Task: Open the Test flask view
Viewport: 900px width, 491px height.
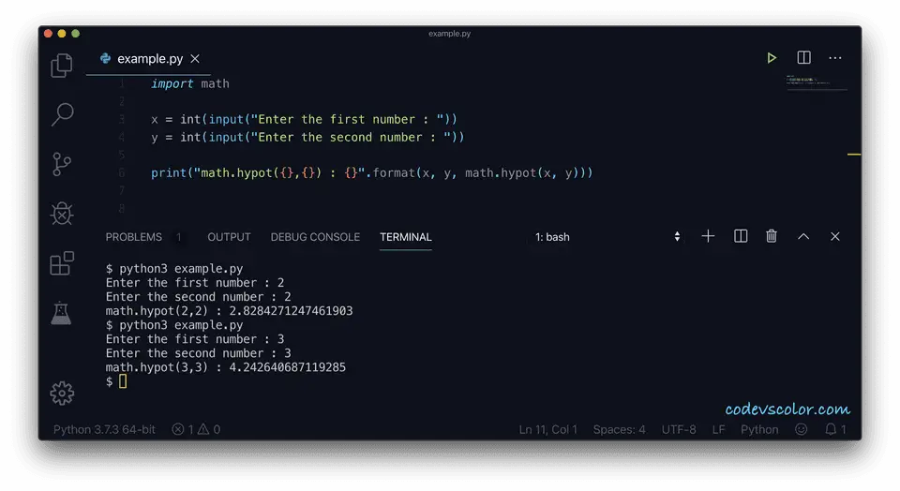Action: coord(61,313)
